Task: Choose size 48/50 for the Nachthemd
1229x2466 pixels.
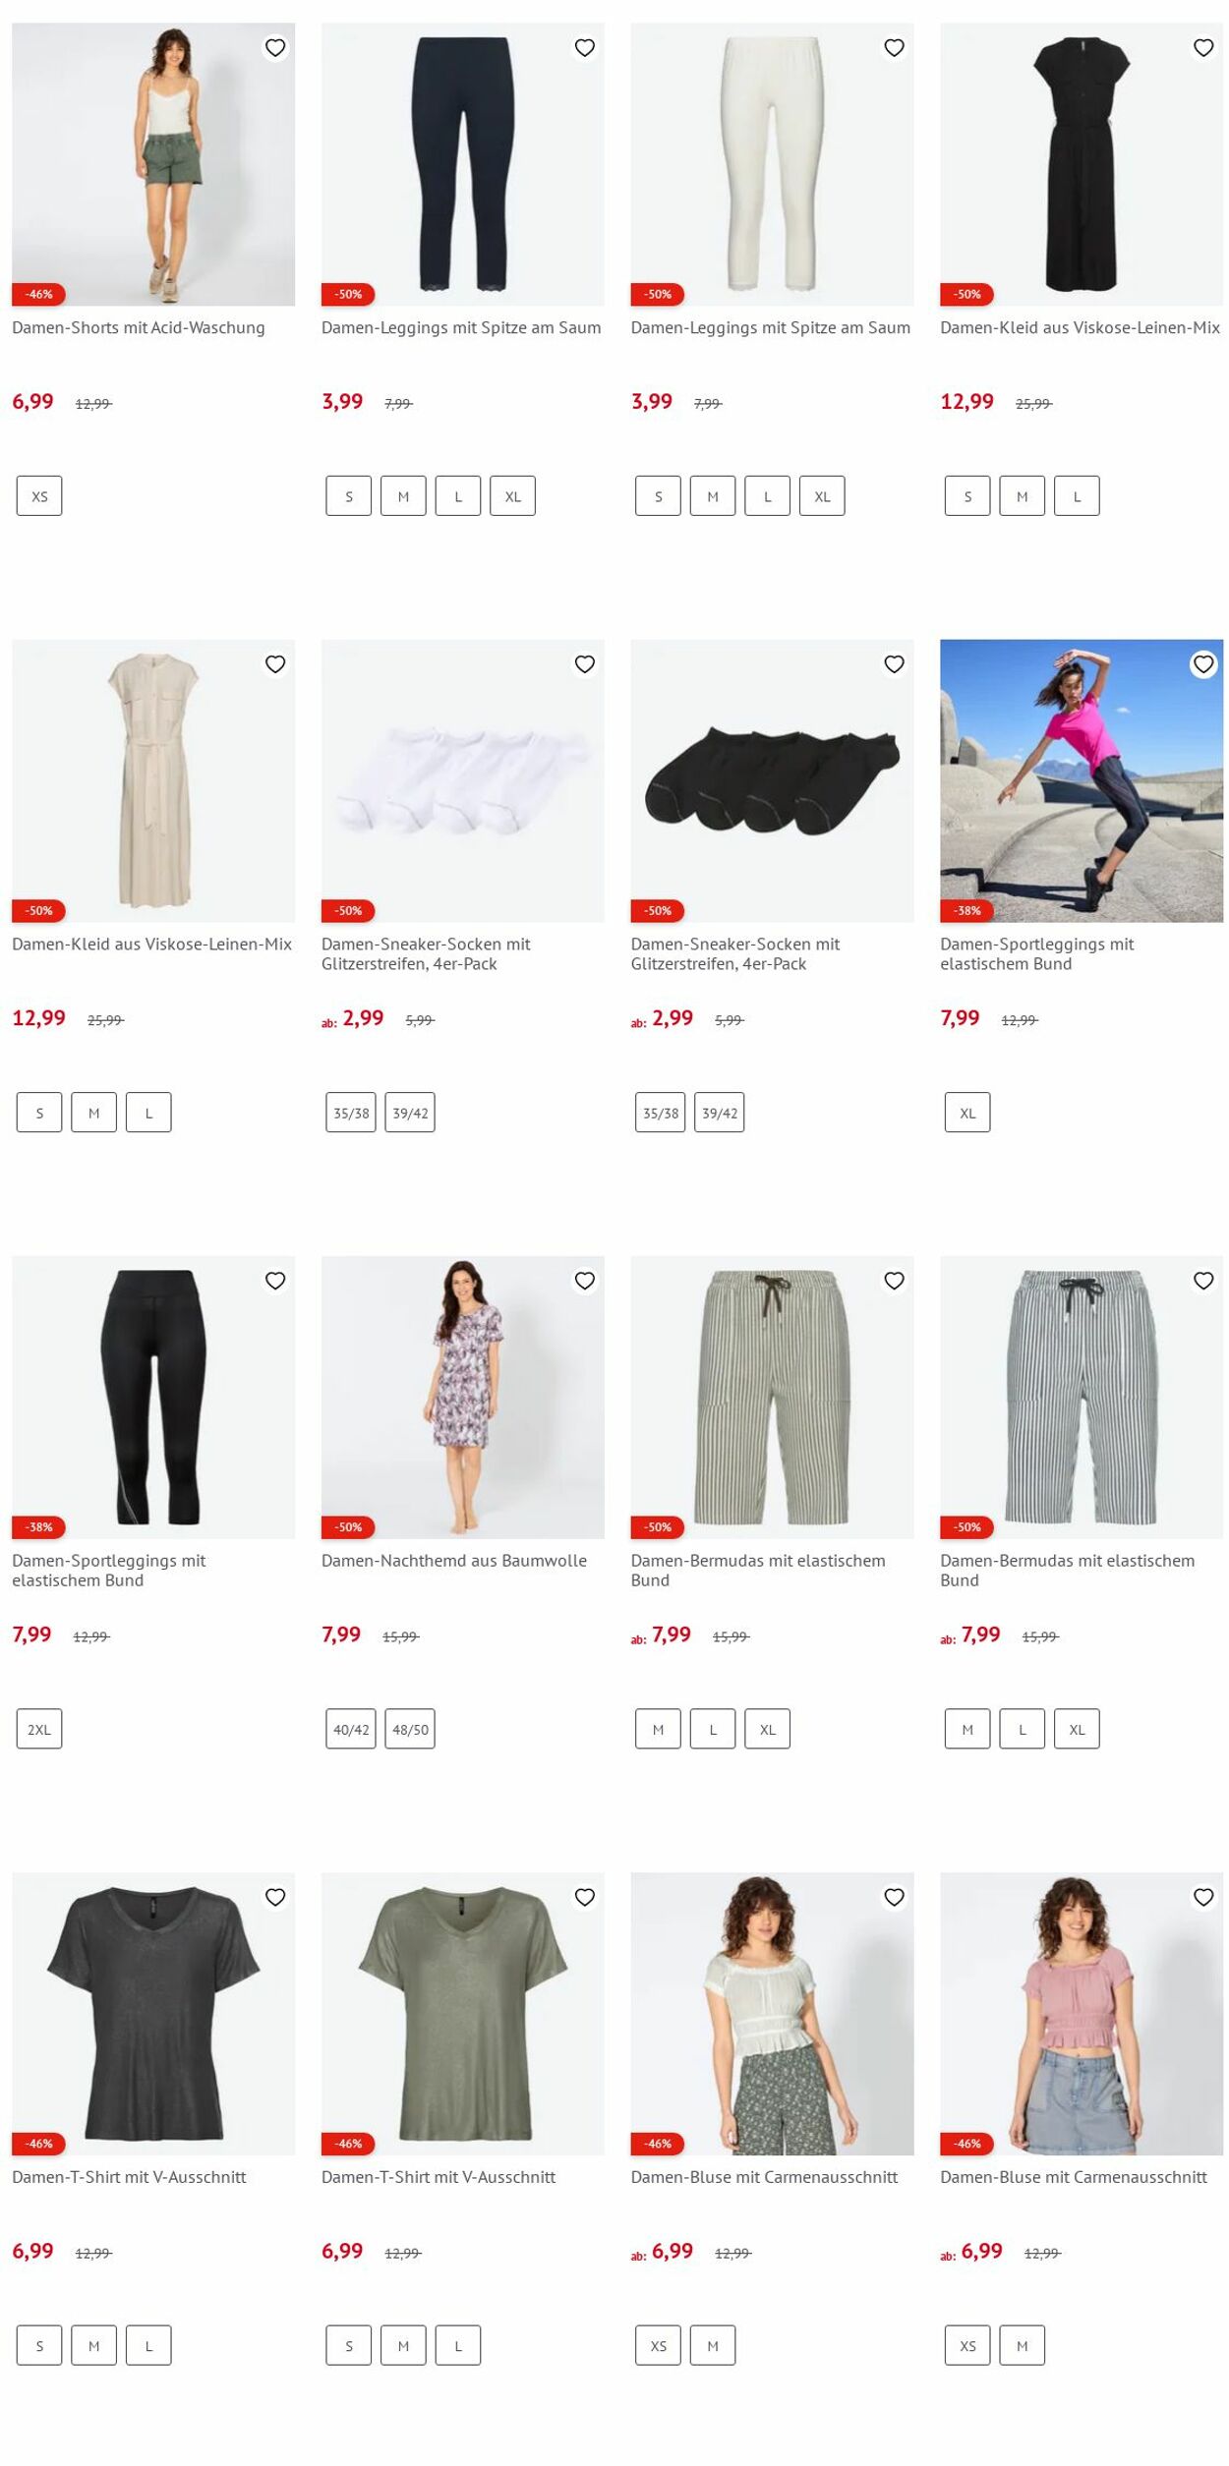Action: point(410,1729)
